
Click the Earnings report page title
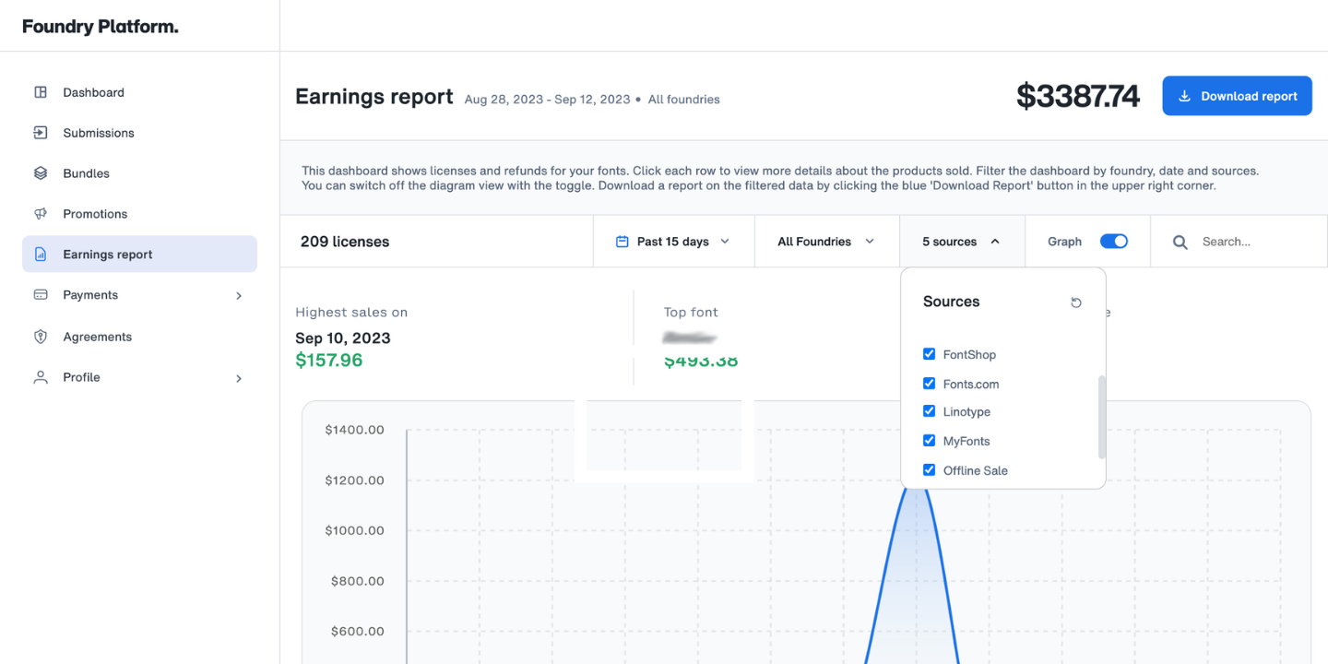click(x=374, y=97)
